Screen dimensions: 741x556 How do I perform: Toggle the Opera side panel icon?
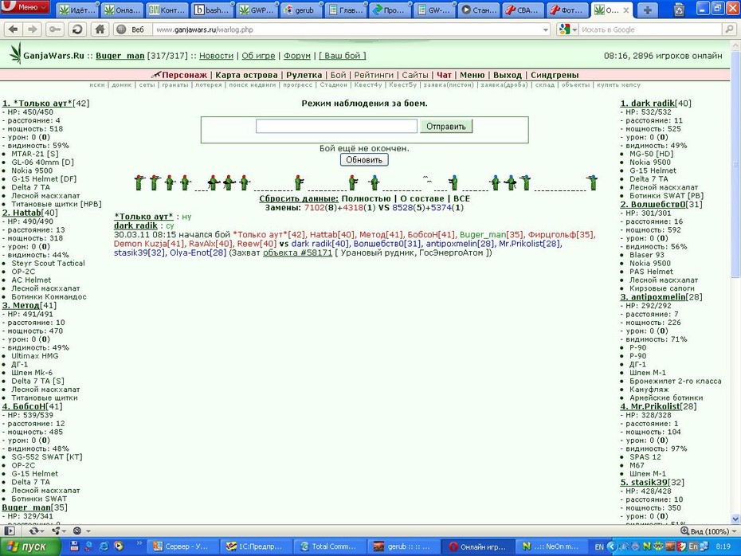pyautogui.click(x=10, y=531)
